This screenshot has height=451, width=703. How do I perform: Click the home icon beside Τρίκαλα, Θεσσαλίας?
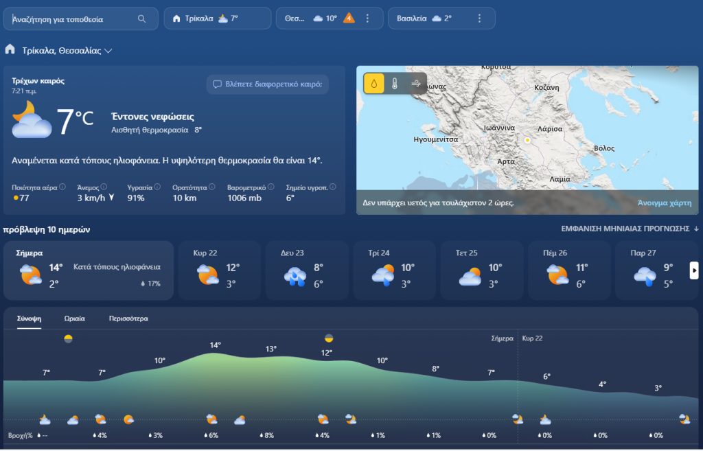click(10, 50)
